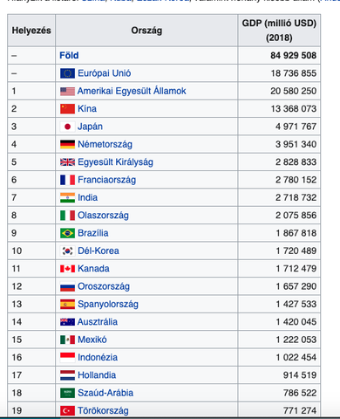
Task: Click the French flag next to Franciaország
Action: [x=67, y=180]
